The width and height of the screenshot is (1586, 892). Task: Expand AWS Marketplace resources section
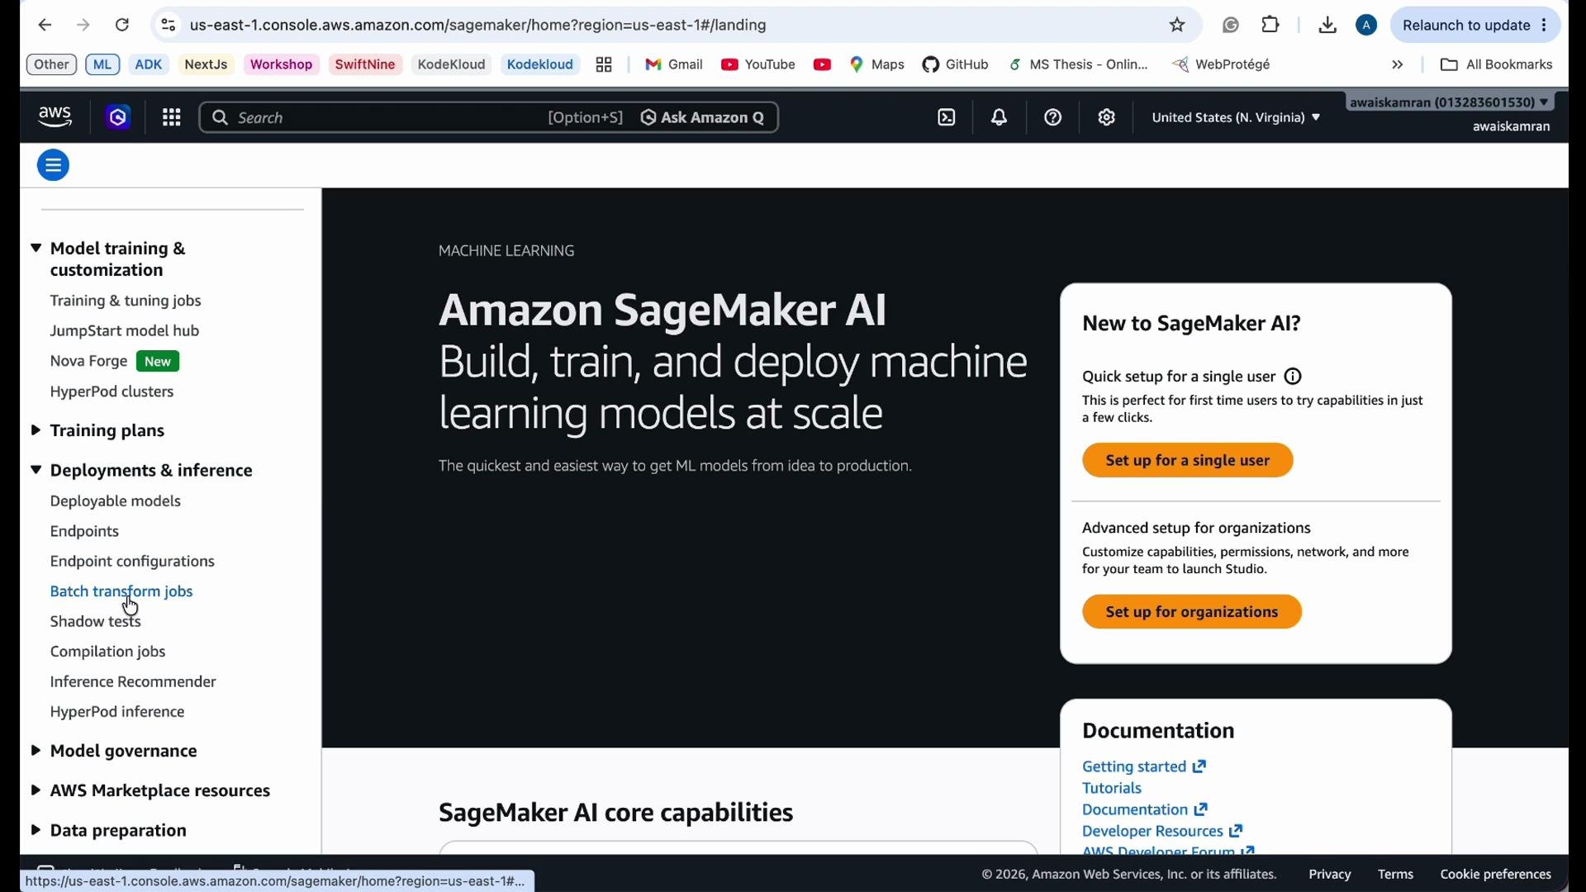click(36, 791)
